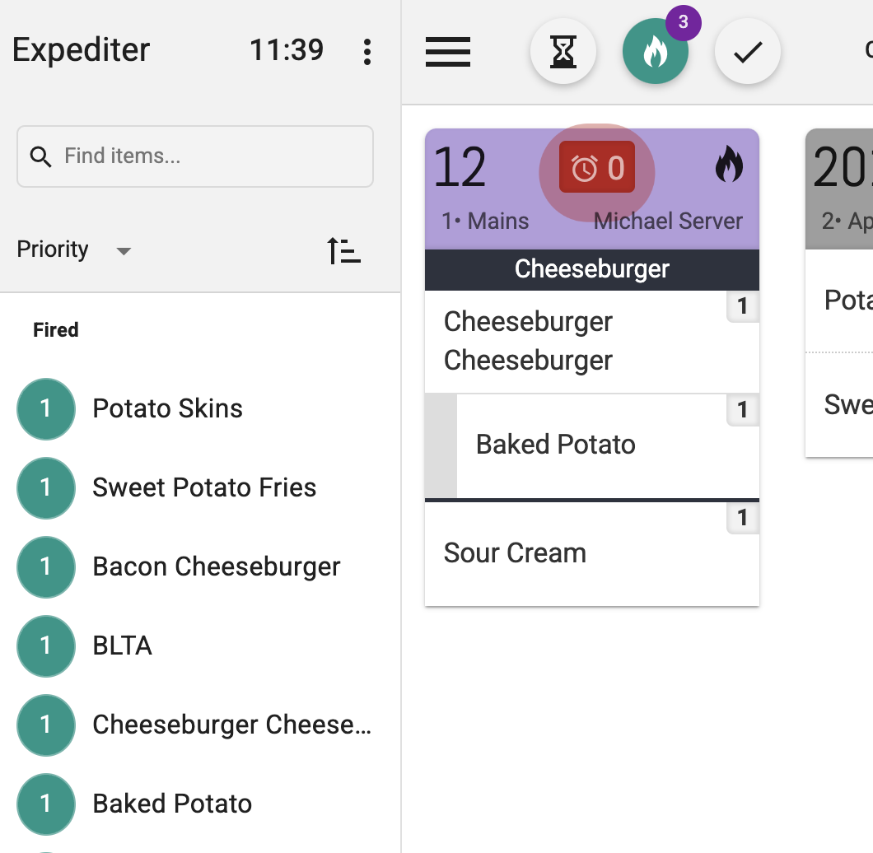This screenshot has width=873, height=853.
Task: Click the flame icon on ticket 12
Action: click(729, 164)
